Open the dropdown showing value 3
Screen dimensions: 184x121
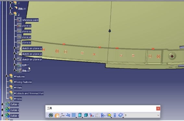[142, 115]
